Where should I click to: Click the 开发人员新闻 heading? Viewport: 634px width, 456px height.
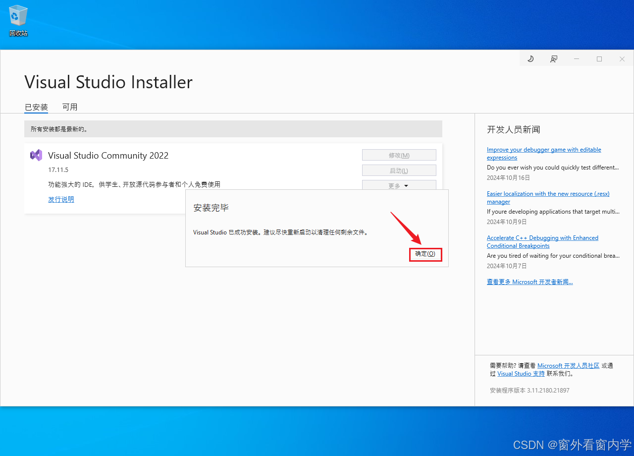click(x=514, y=130)
